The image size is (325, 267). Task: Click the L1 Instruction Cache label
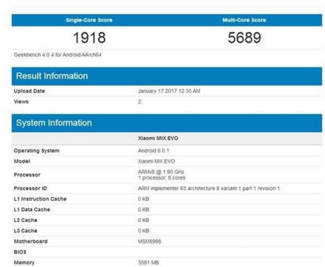[40, 199]
